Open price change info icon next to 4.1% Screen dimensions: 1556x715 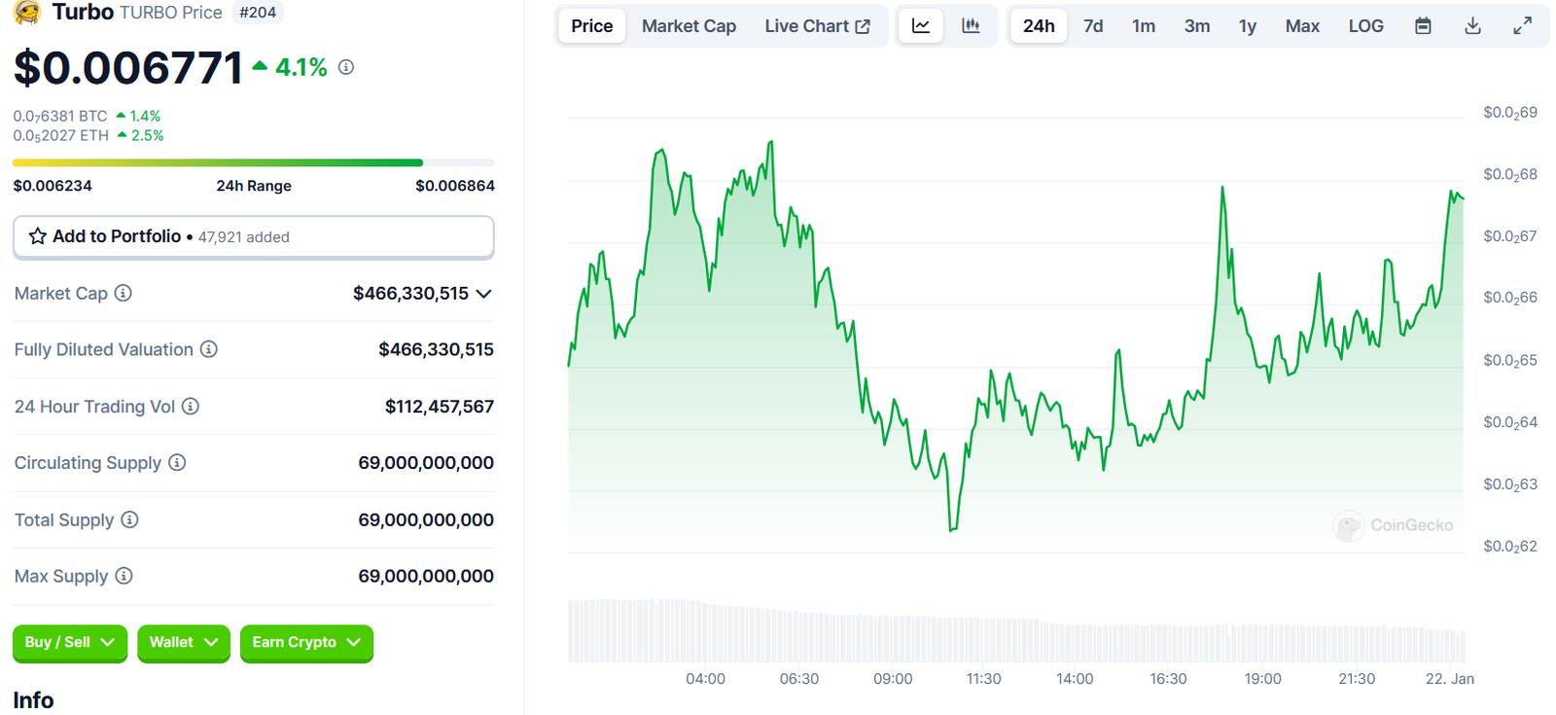pos(346,67)
